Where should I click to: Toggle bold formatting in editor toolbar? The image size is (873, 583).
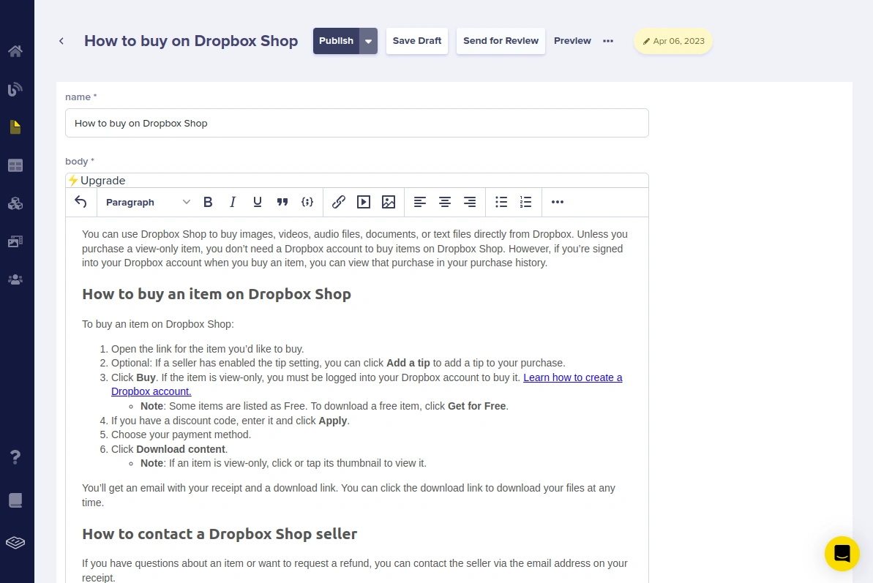(x=208, y=202)
